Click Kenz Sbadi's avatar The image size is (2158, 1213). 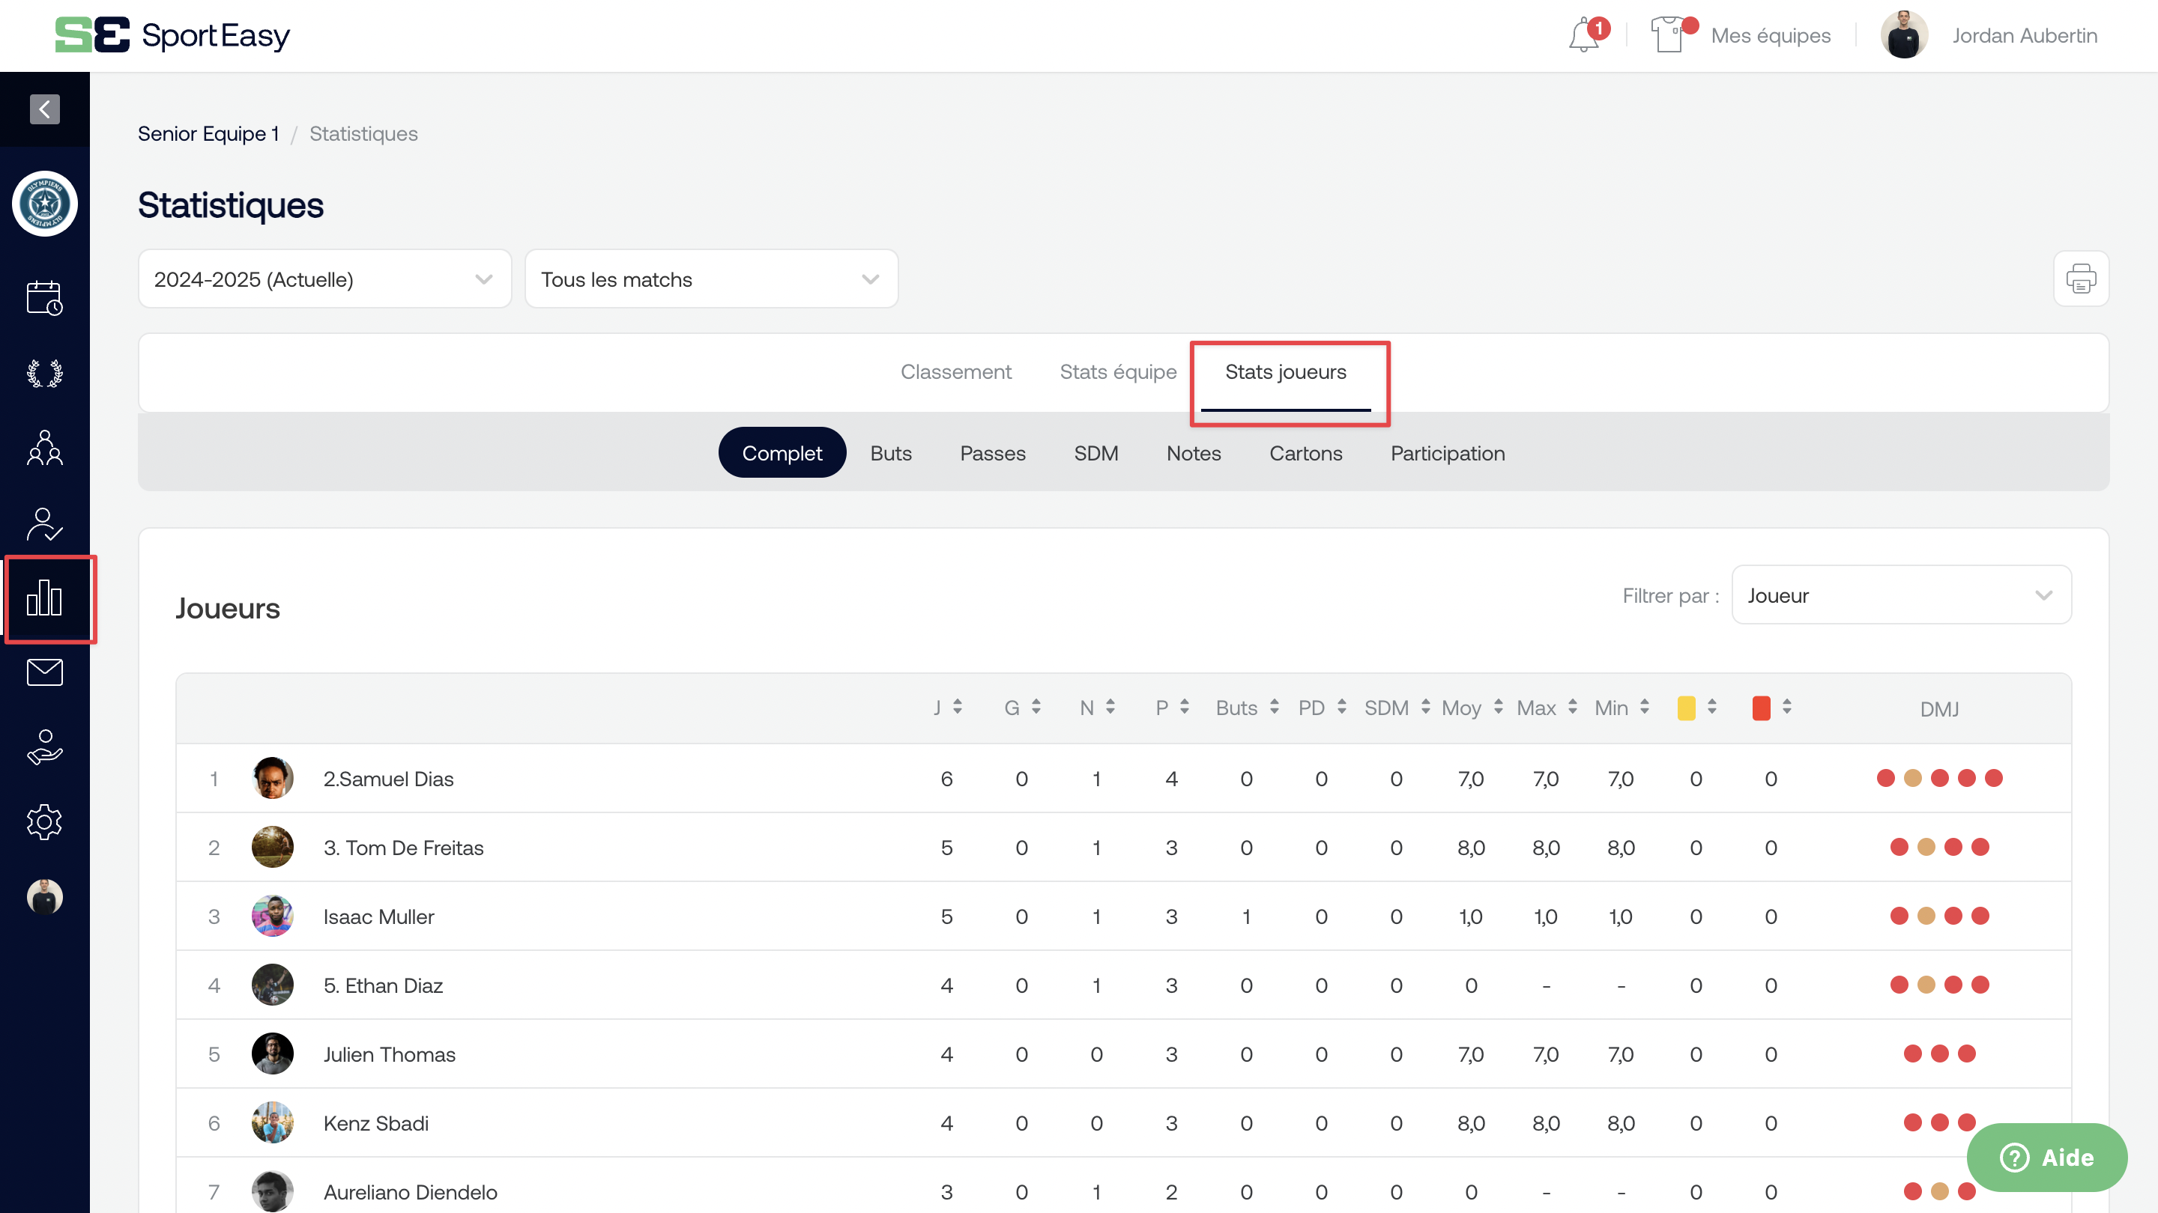[272, 1122]
